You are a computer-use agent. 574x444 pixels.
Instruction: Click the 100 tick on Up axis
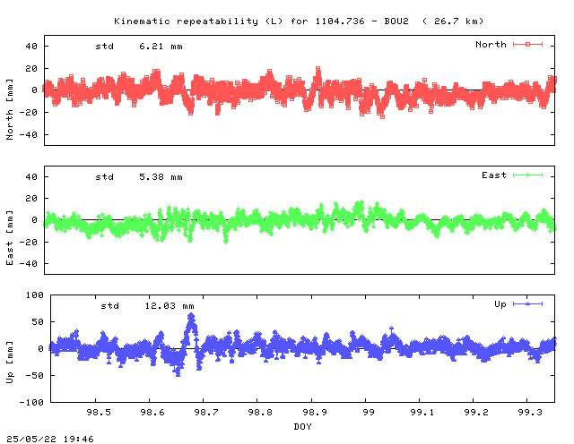click(x=35, y=295)
